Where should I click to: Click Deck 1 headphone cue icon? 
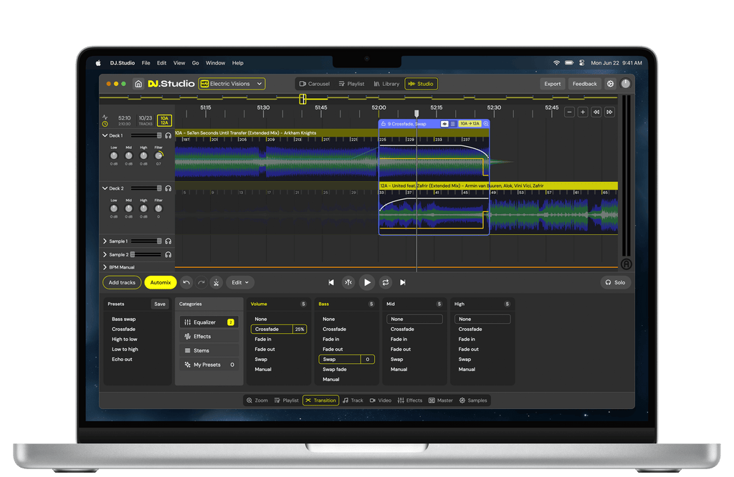point(168,135)
